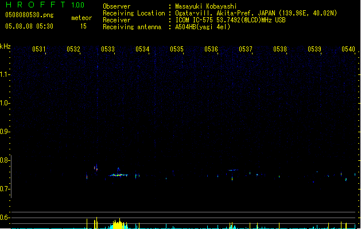Click the 0539 time marker
The image size is (361, 229).
point(315,49)
